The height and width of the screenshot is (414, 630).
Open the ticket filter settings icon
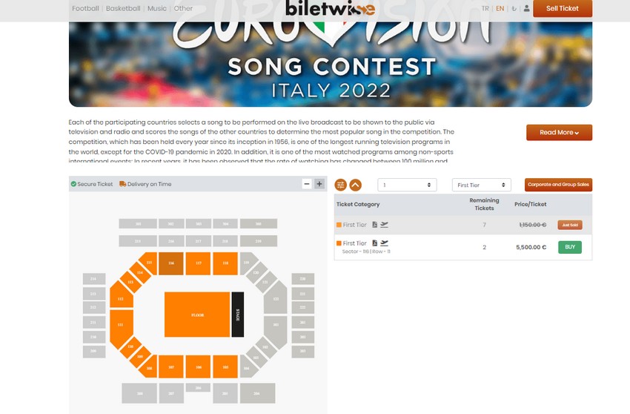click(x=341, y=185)
